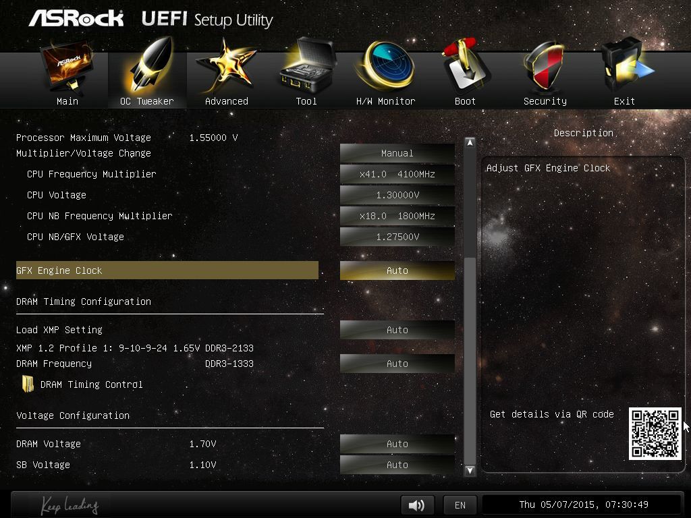Click the speaker sound icon

pos(417,505)
